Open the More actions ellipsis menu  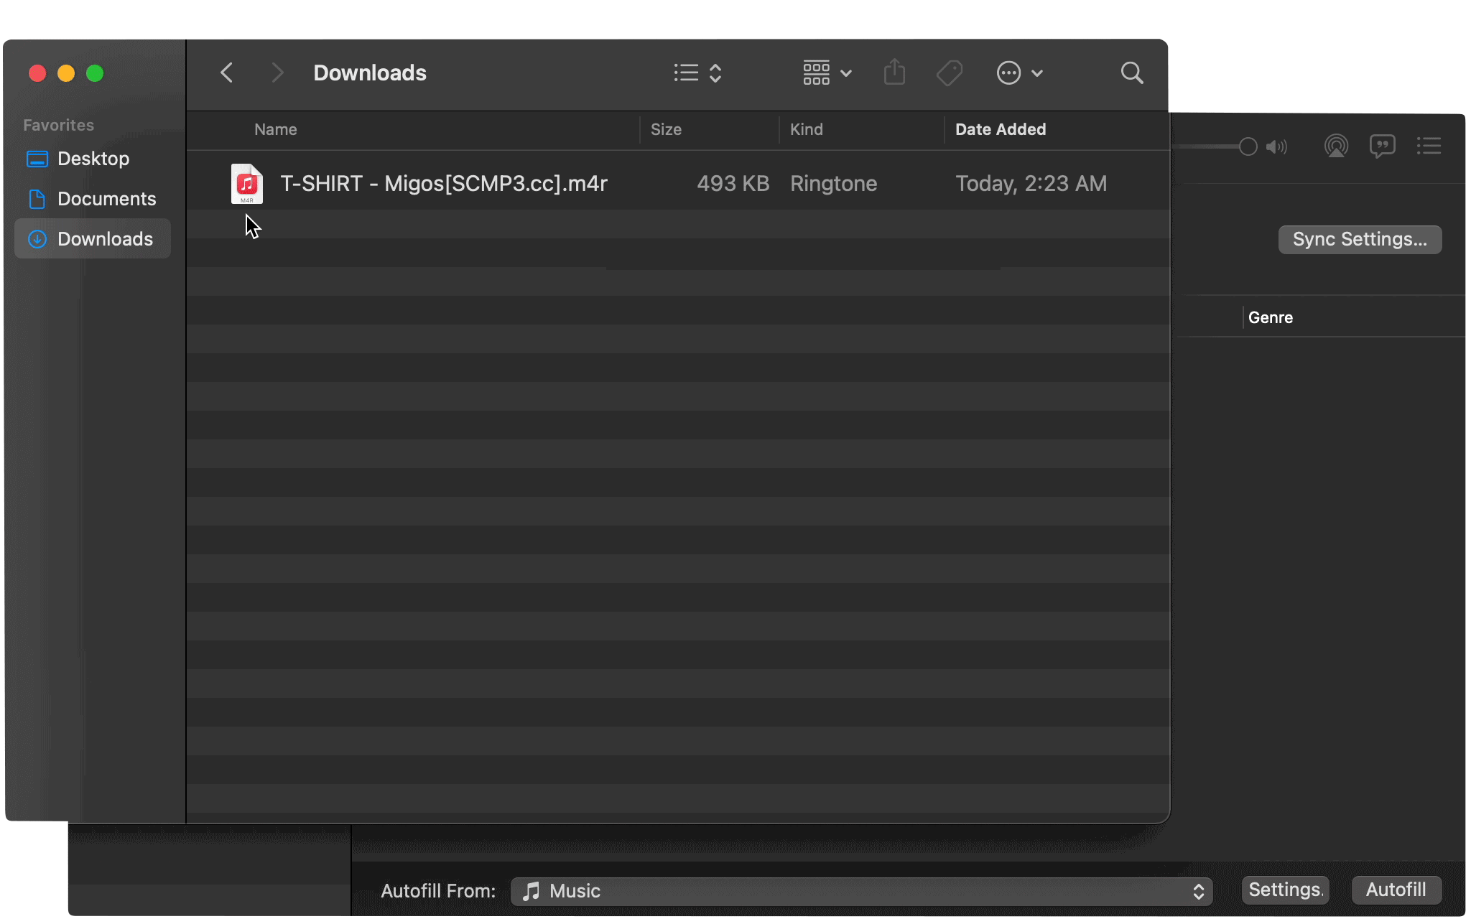coord(1019,73)
